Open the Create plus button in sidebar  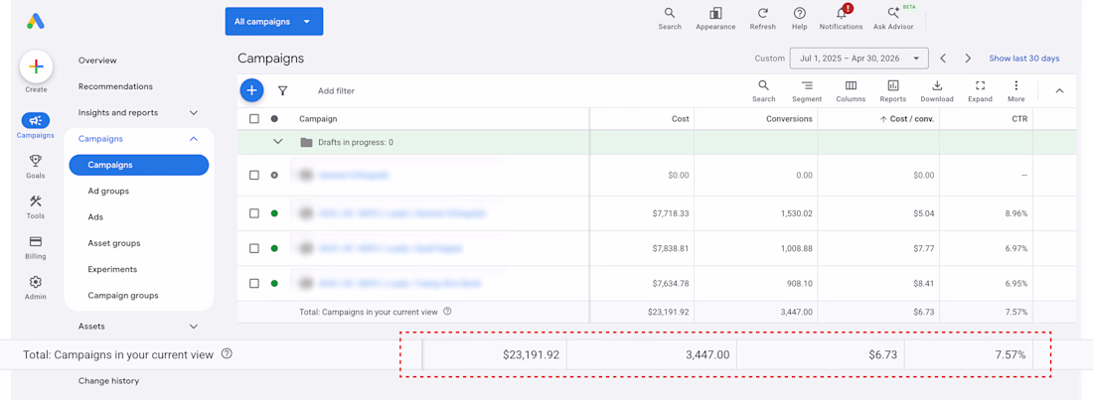coord(36,67)
